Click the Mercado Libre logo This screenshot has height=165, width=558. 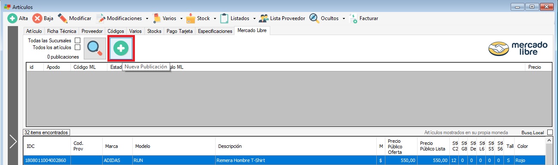click(518, 49)
